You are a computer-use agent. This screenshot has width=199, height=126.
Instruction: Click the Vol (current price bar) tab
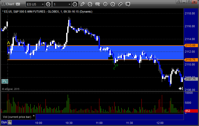click(17, 117)
